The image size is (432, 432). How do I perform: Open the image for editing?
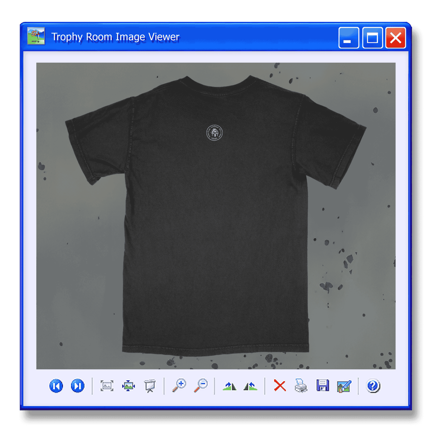[344, 386]
